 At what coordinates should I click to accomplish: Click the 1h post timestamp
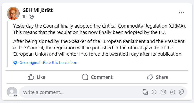click(24, 17)
